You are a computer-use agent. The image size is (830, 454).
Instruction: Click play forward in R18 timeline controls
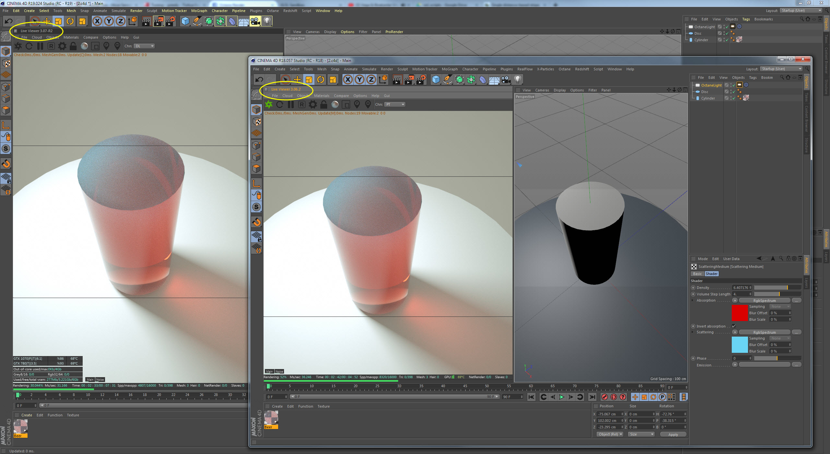(562, 397)
